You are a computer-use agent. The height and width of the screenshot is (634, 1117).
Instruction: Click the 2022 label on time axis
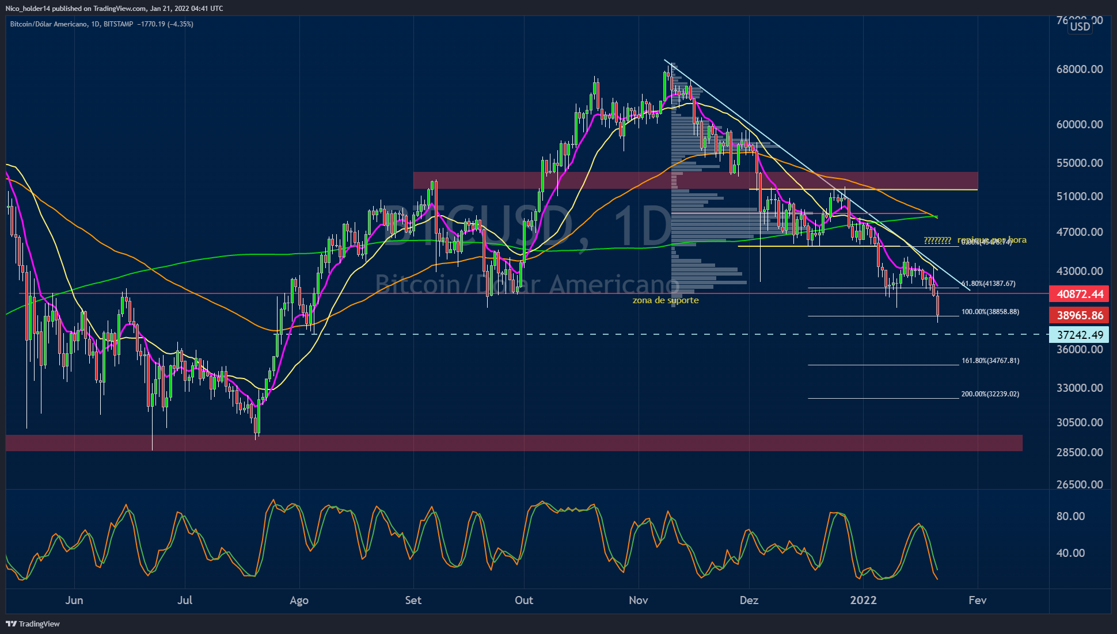point(863,600)
